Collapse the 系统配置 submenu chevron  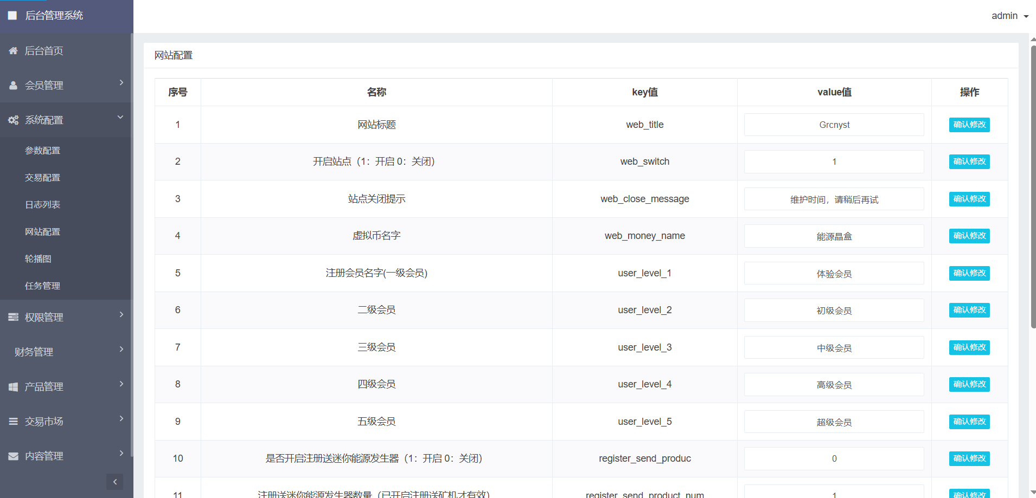click(120, 118)
